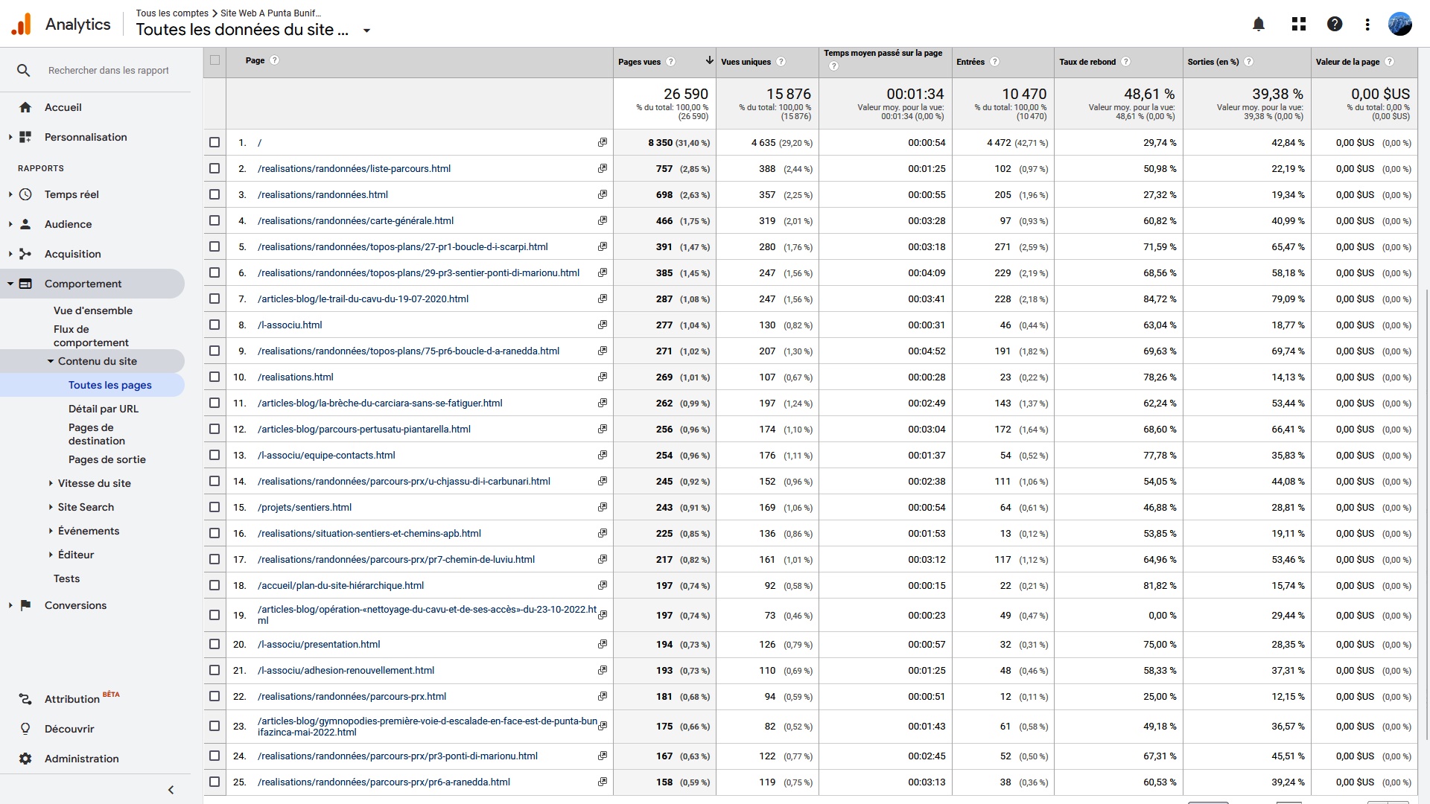
Task: Open Vue d'ensemble under Comportement
Action: tap(93, 310)
